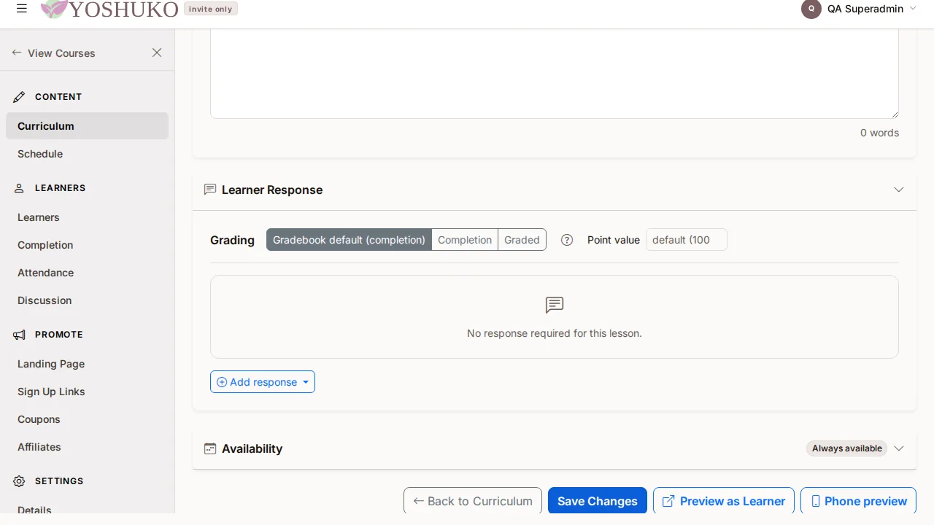
Task: Open the Completion sidebar item
Action: [x=87, y=245]
